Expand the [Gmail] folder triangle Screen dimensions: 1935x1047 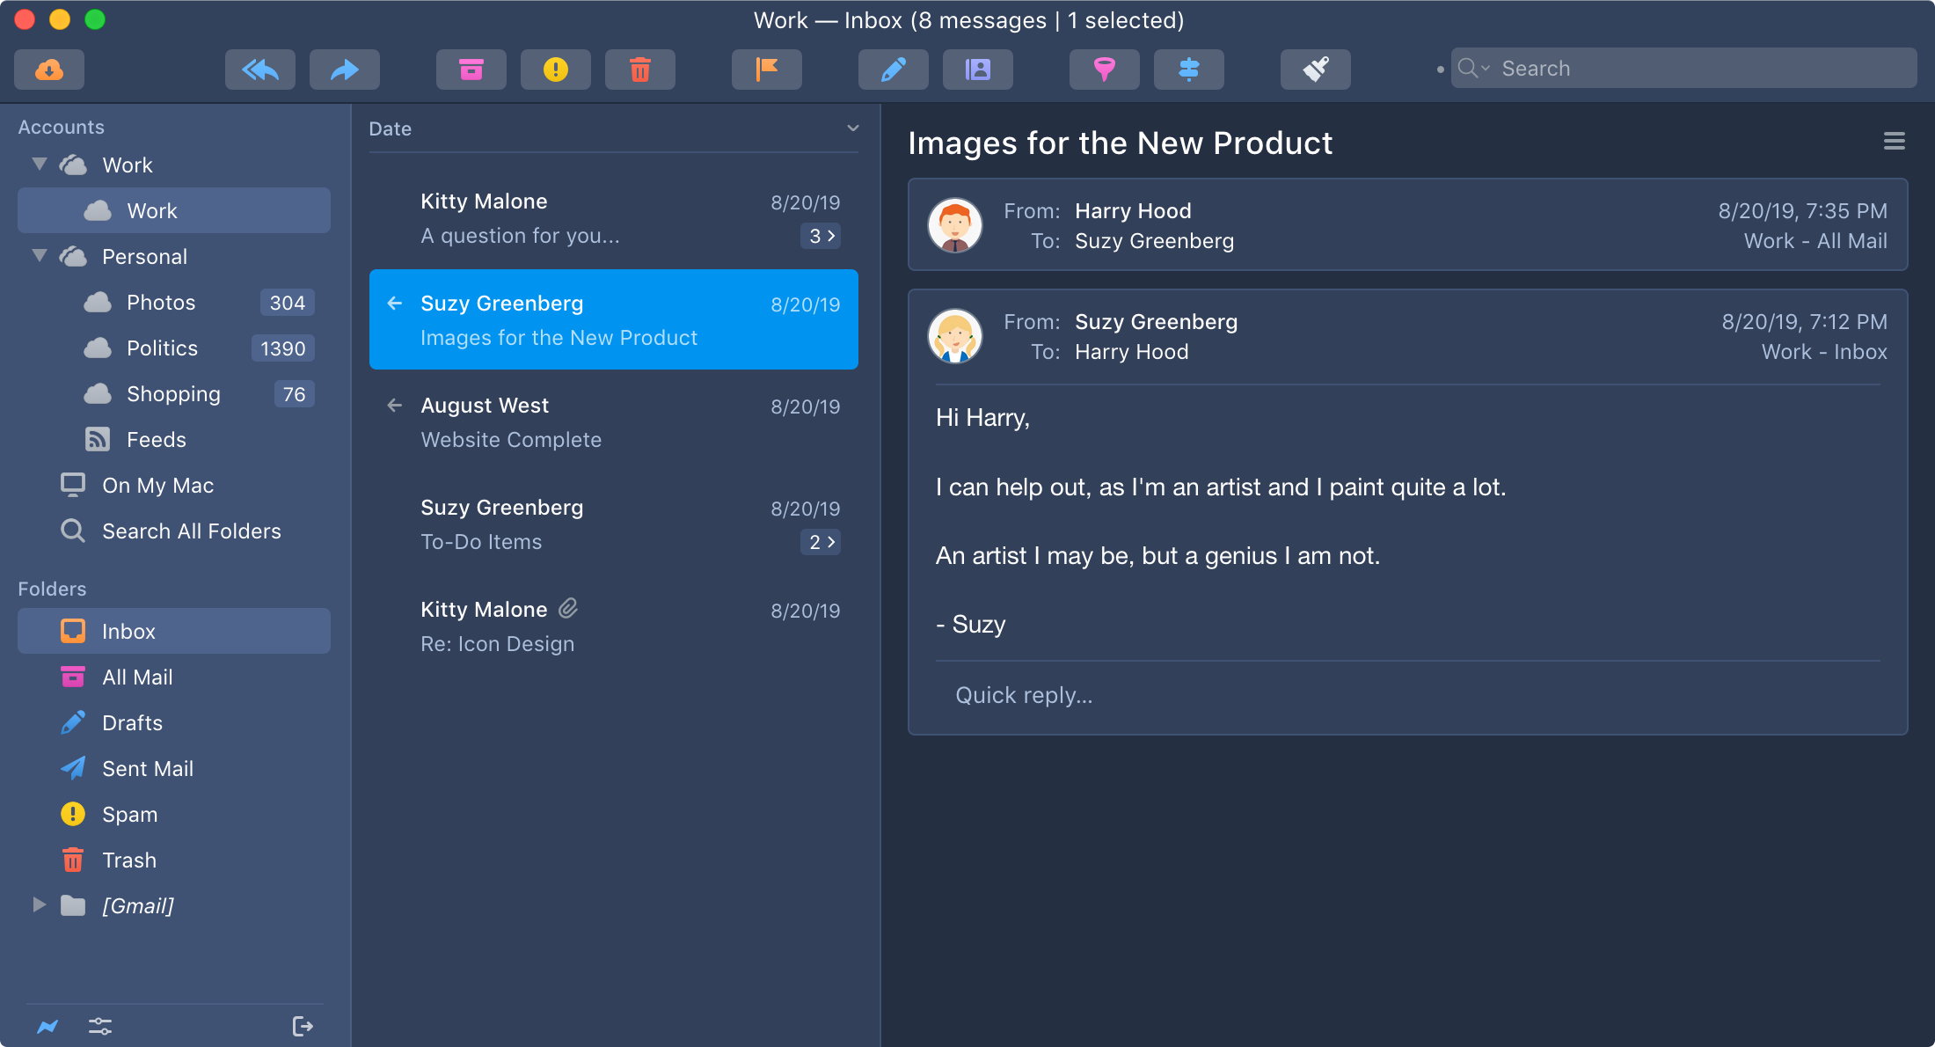40,904
